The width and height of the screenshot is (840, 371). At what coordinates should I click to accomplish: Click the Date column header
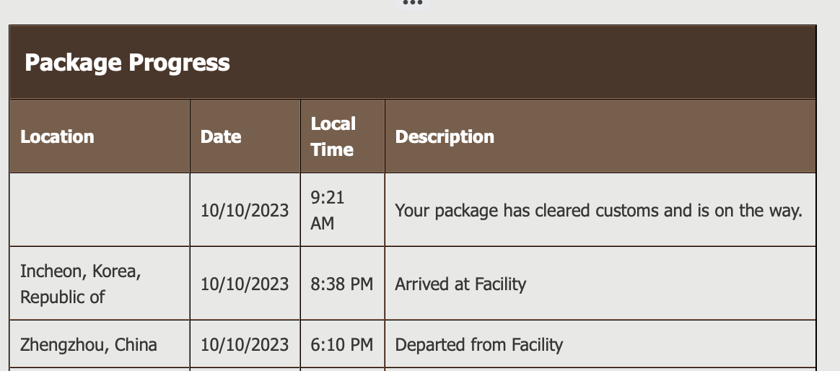221,137
